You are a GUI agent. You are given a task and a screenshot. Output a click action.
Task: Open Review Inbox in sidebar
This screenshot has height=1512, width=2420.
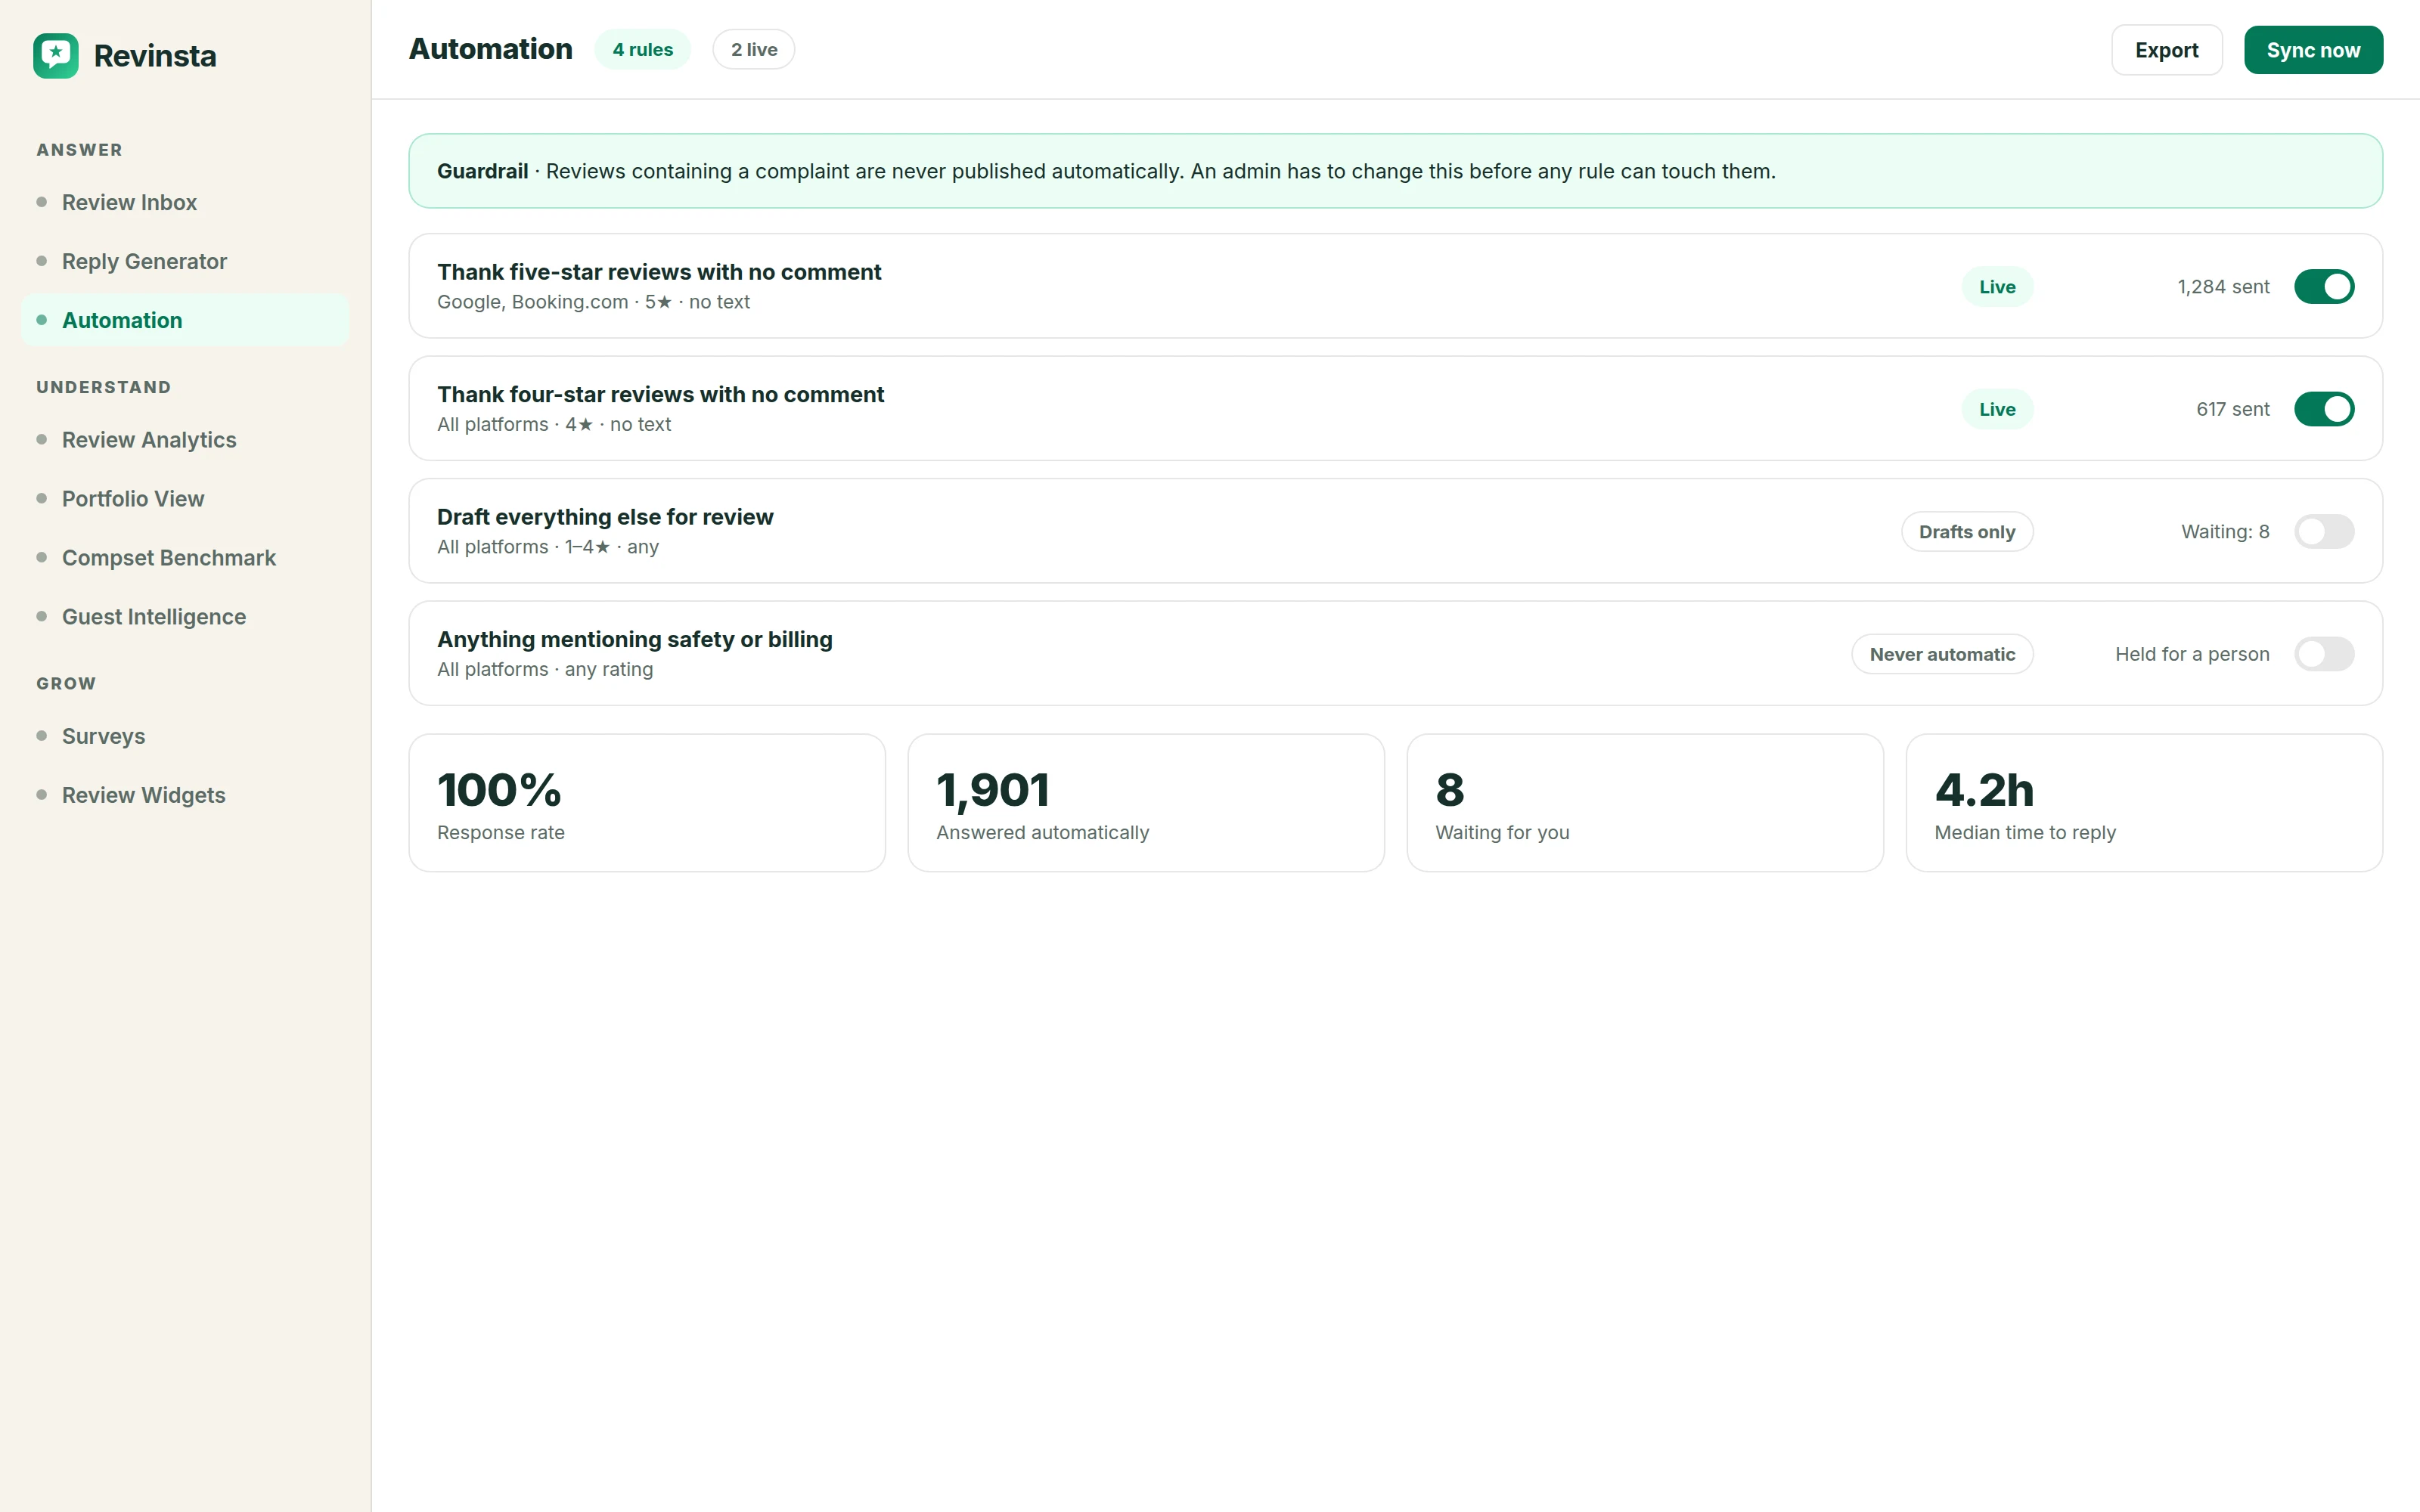pos(185,203)
